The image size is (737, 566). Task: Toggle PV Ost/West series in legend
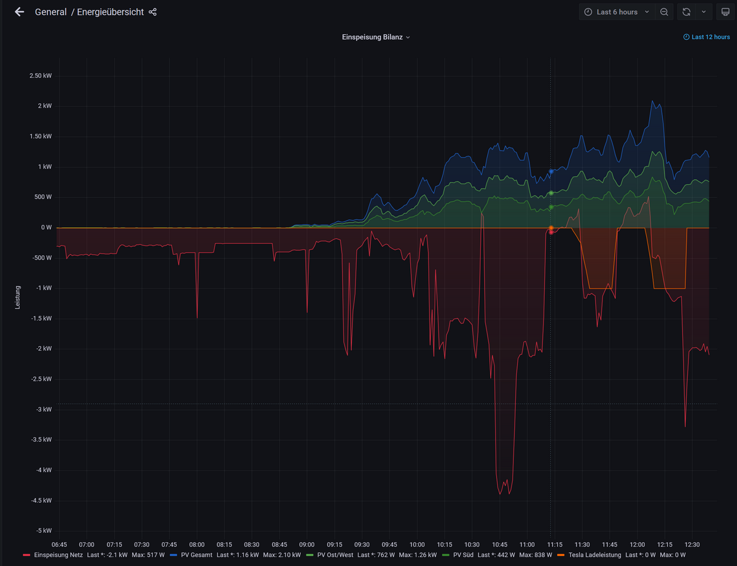click(x=335, y=555)
